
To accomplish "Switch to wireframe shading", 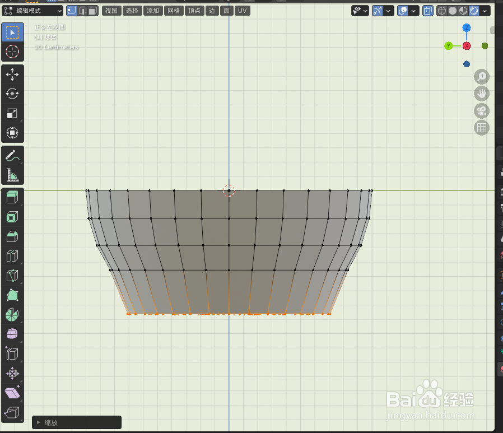I will click(x=442, y=11).
